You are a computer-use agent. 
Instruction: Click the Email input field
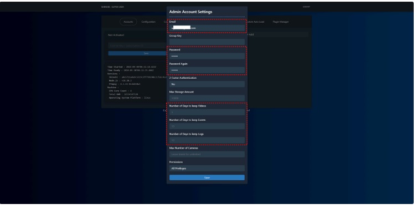tap(207, 28)
